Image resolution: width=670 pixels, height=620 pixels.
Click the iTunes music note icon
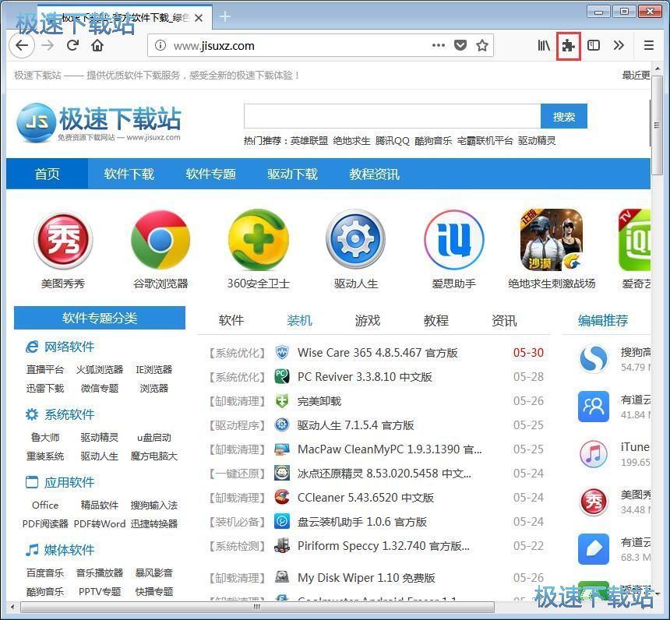(594, 454)
